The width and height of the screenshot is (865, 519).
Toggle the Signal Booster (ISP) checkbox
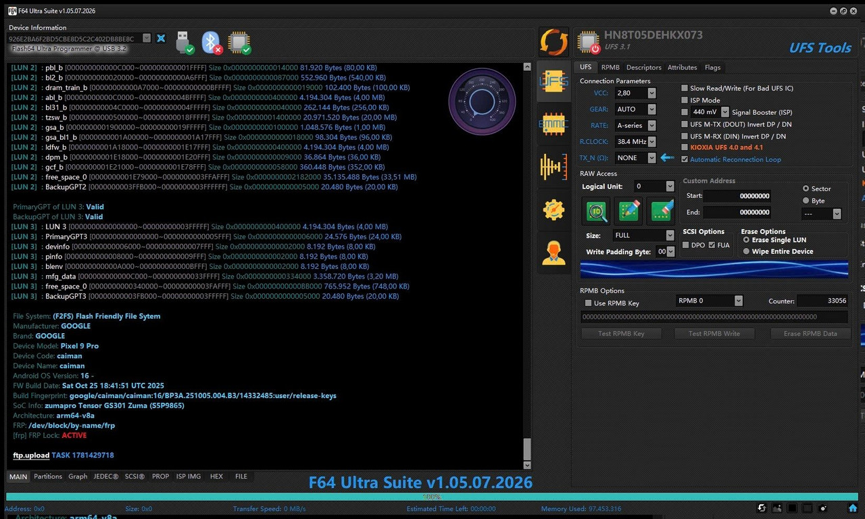coord(685,112)
